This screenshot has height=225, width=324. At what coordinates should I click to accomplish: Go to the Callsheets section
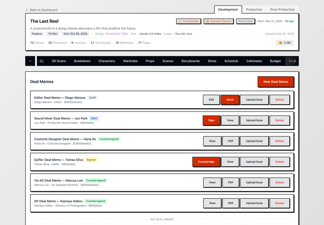pyautogui.click(x=254, y=61)
